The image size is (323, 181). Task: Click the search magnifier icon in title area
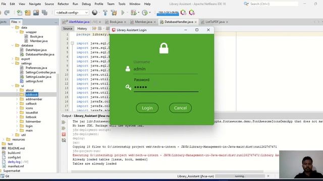pos(246,4)
